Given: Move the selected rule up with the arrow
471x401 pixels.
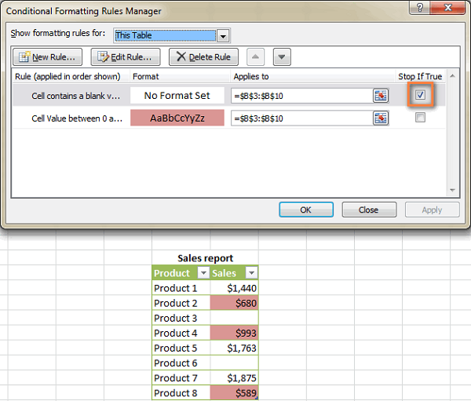Looking at the screenshot, I should [257, 57].
